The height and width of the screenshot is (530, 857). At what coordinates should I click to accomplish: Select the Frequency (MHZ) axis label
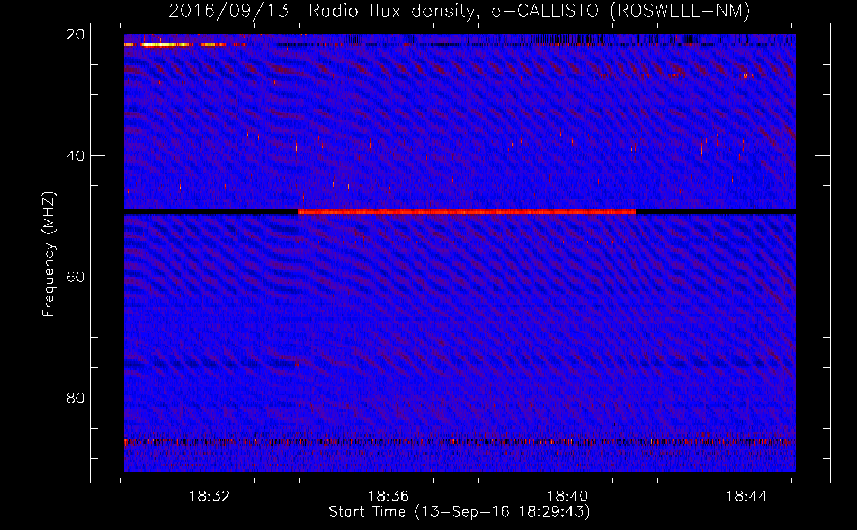[x=49, y=254]
